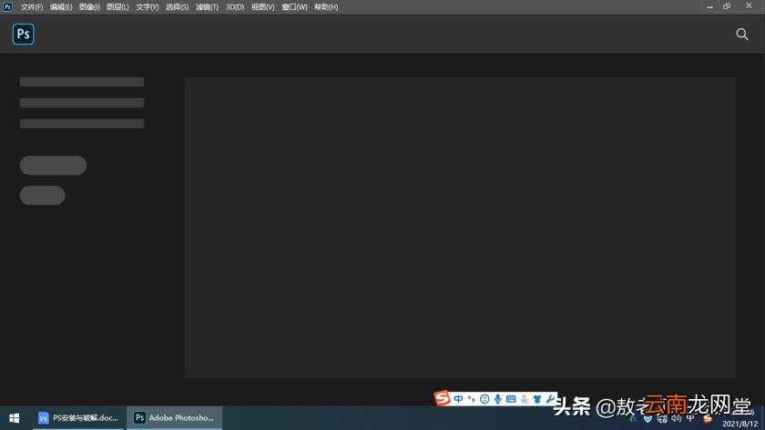The width and height of the screenshot is (765, 430).
Task: Open the search magnifier in Photoshop
Action: [742, 35]
